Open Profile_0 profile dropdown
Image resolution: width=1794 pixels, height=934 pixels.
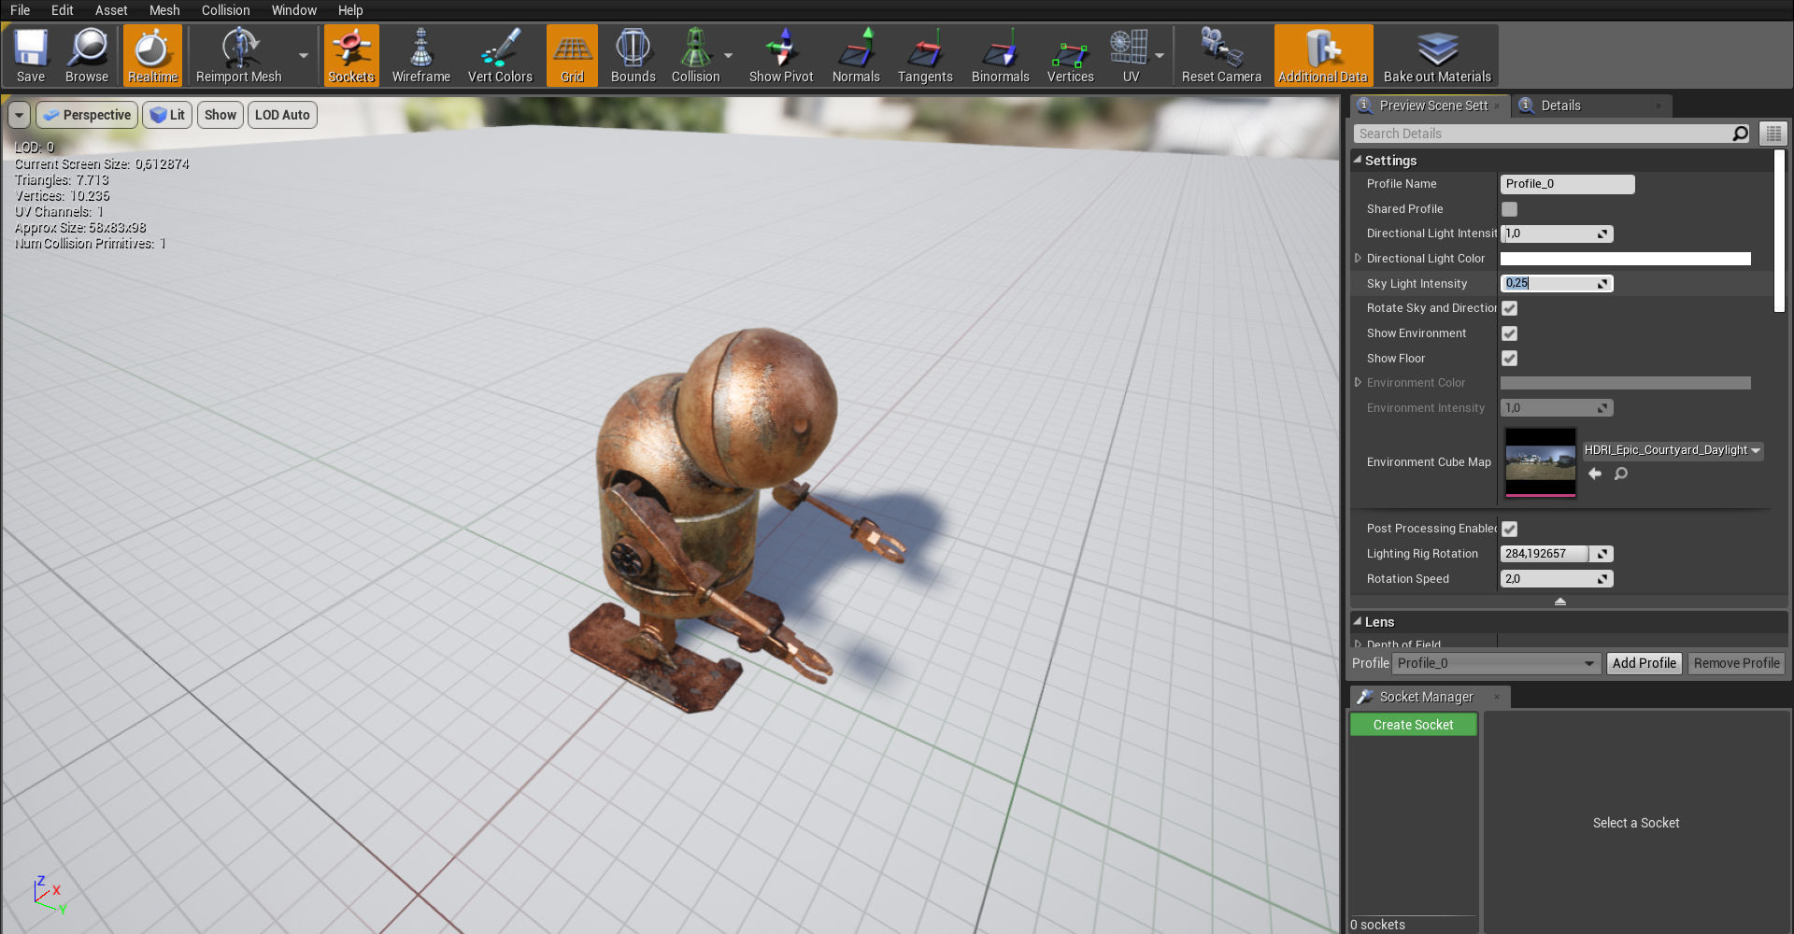point(1496,663)
